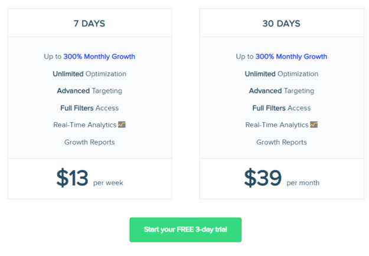Click Real-Time Analytics text in 7 Days plan
The height and width of the screenshot is (256, 369).
[84, 125]
